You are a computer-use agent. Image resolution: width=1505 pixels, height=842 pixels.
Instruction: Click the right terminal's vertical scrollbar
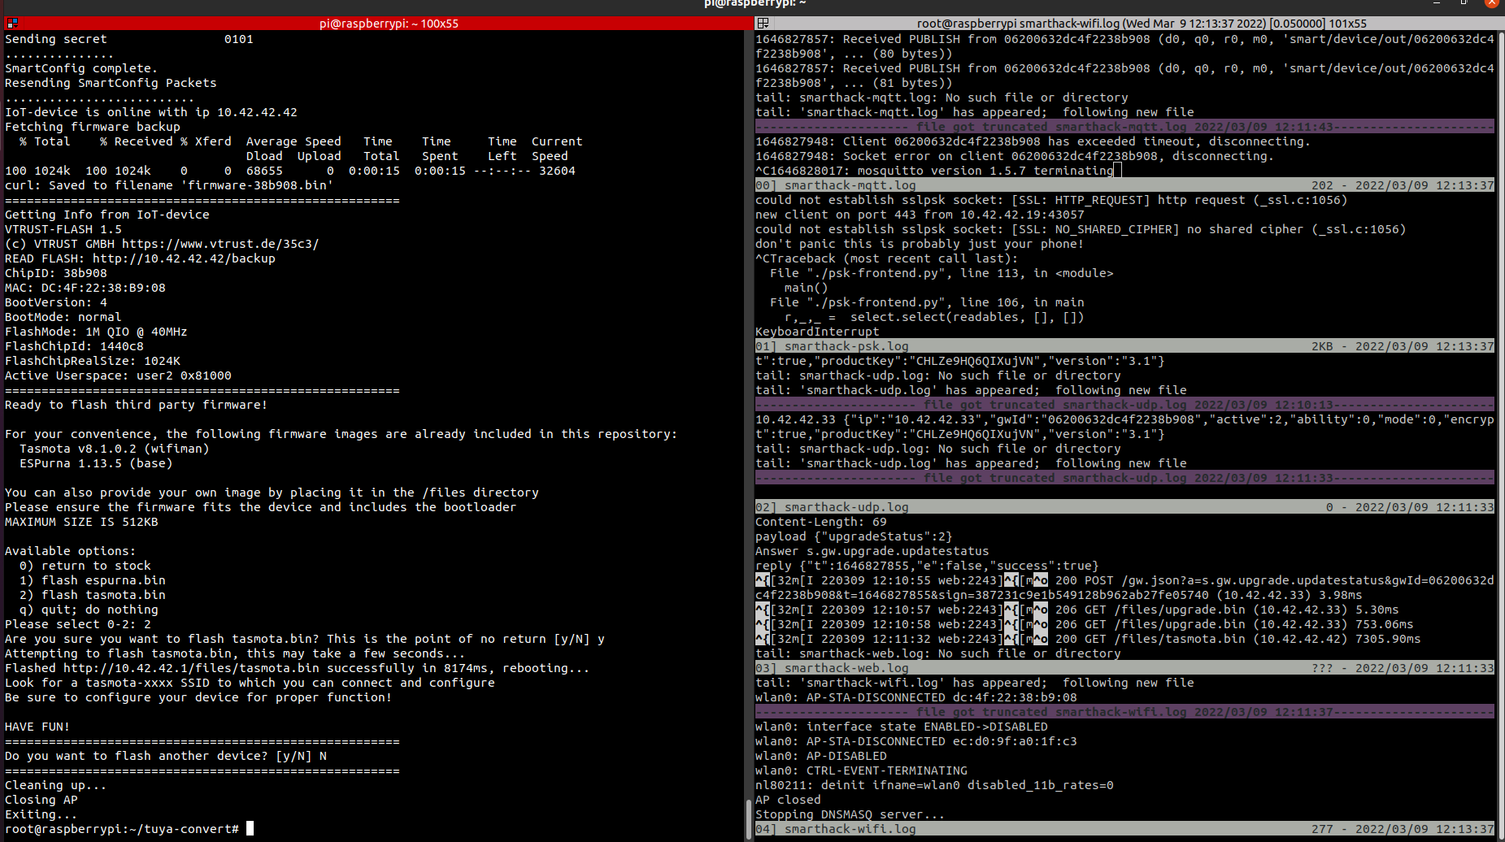pos(1500,406)
